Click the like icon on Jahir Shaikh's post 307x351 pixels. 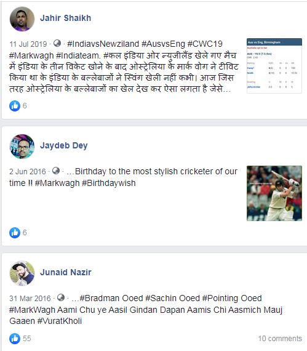pyautogui.click(x=15, y=106)
